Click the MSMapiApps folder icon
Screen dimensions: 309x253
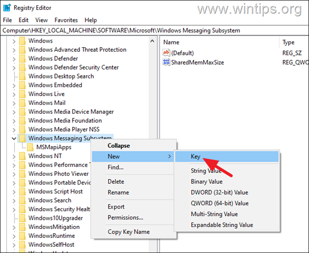[x=30, y=147]
